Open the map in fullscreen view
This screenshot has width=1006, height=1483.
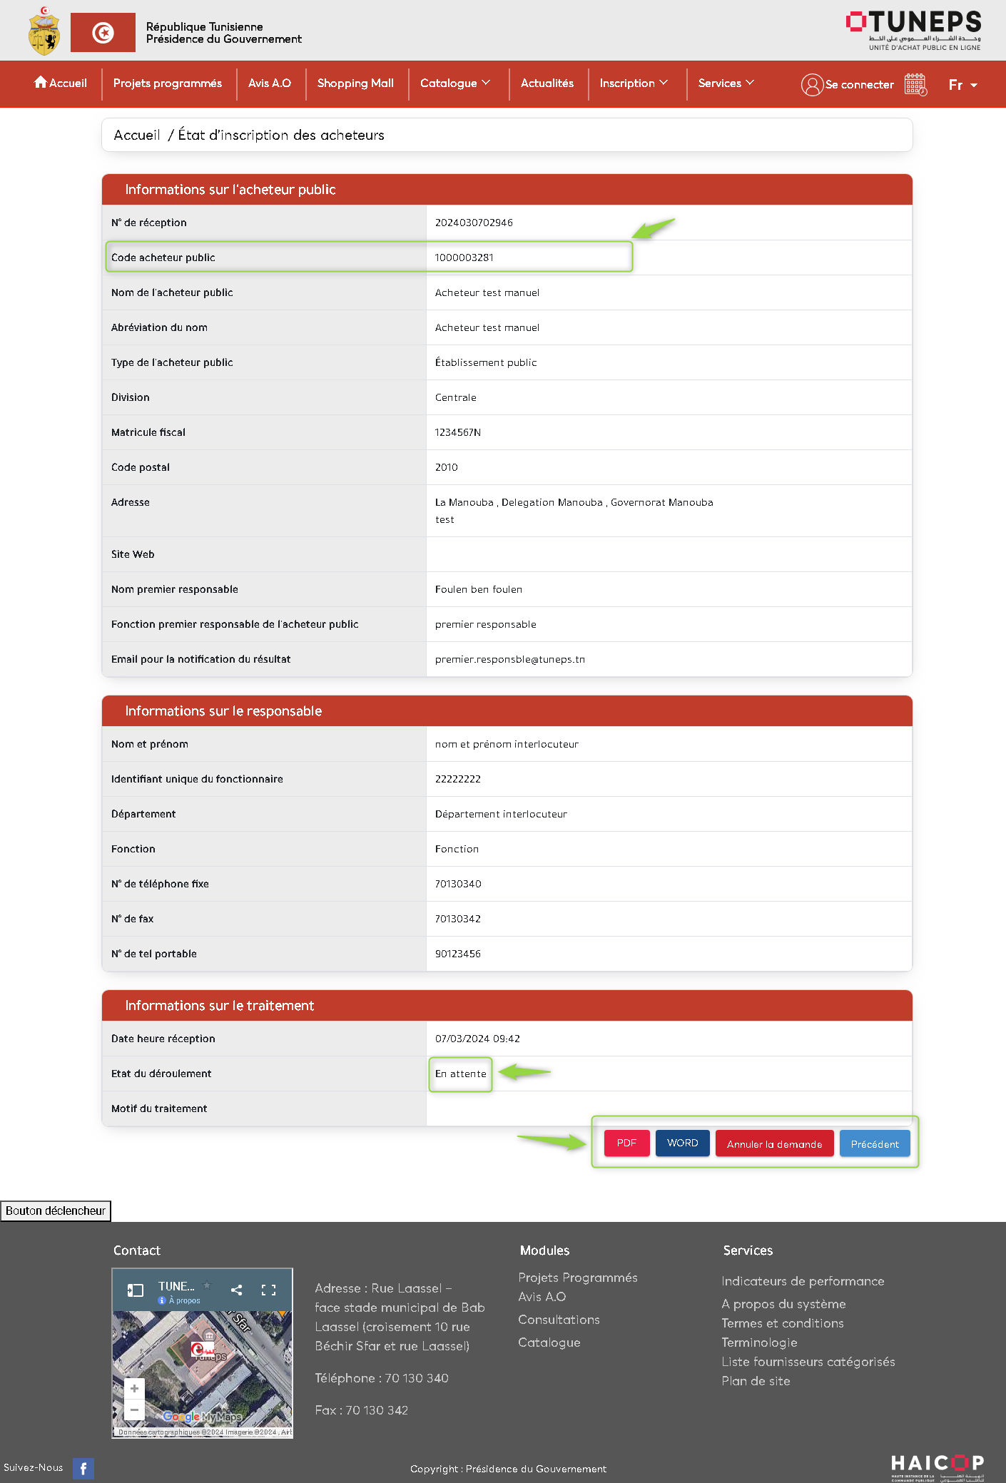pos(268,1290)
